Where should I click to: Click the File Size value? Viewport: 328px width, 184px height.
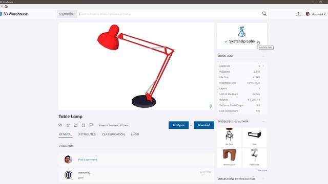click(256, 77)
